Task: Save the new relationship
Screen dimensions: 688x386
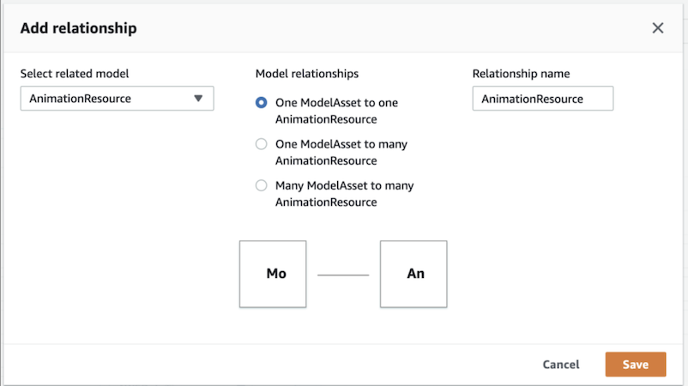Action: point(635,365)
